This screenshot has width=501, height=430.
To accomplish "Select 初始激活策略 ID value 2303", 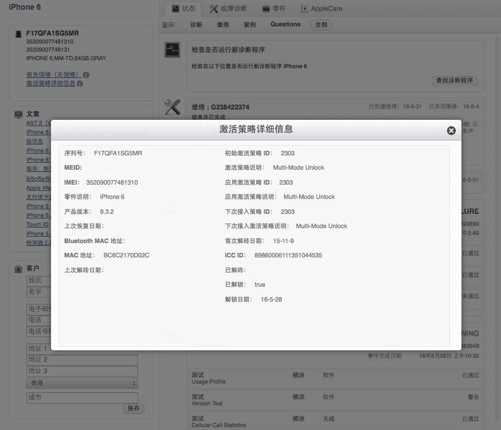I will pos(288,153).
